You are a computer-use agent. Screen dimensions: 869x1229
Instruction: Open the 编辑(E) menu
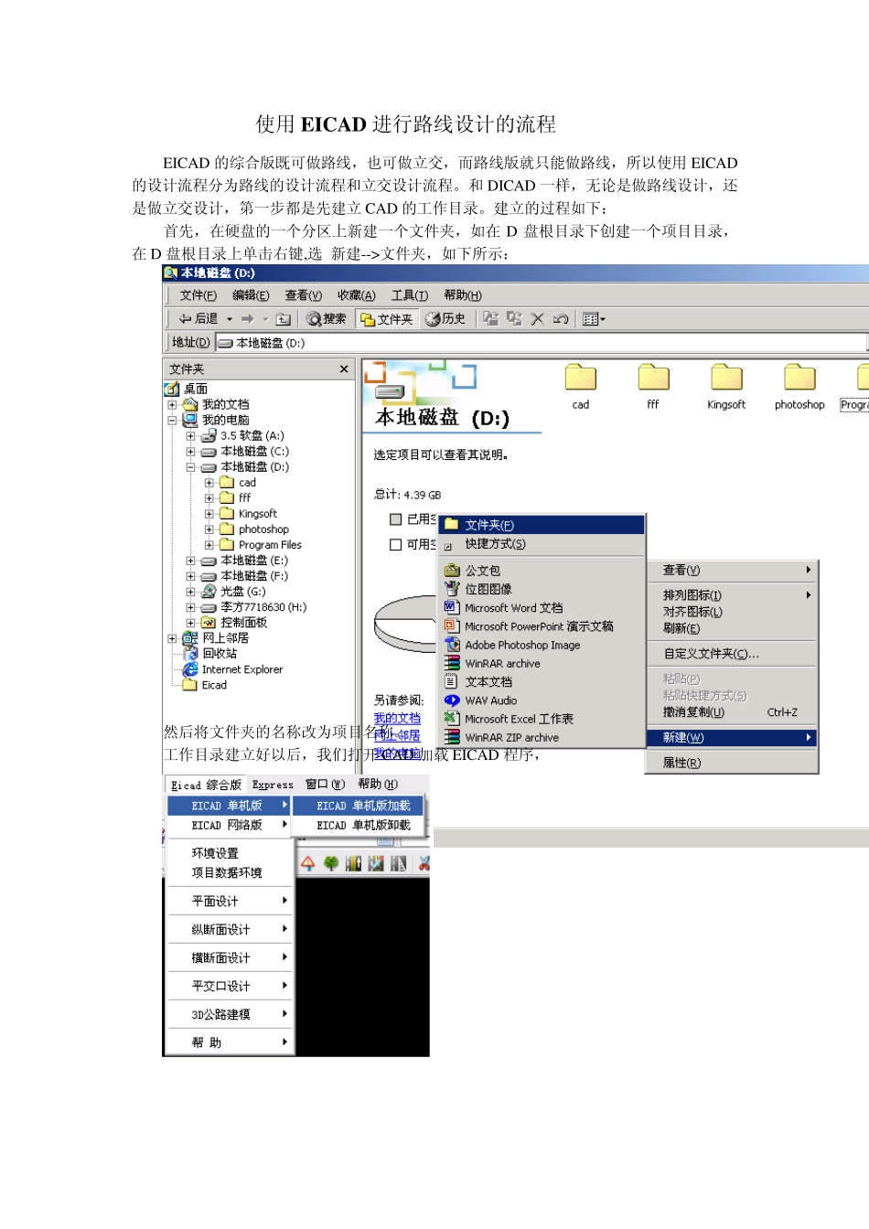pos(251,295)
